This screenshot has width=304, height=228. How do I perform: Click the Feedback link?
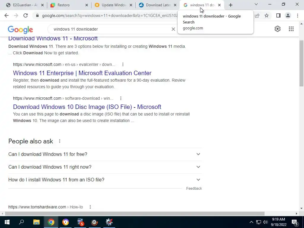194,189
